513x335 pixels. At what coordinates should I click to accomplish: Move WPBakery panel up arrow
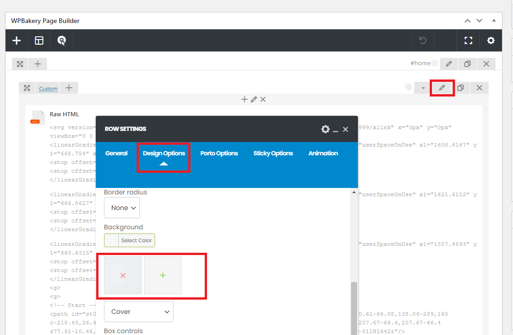click(467, 21)
